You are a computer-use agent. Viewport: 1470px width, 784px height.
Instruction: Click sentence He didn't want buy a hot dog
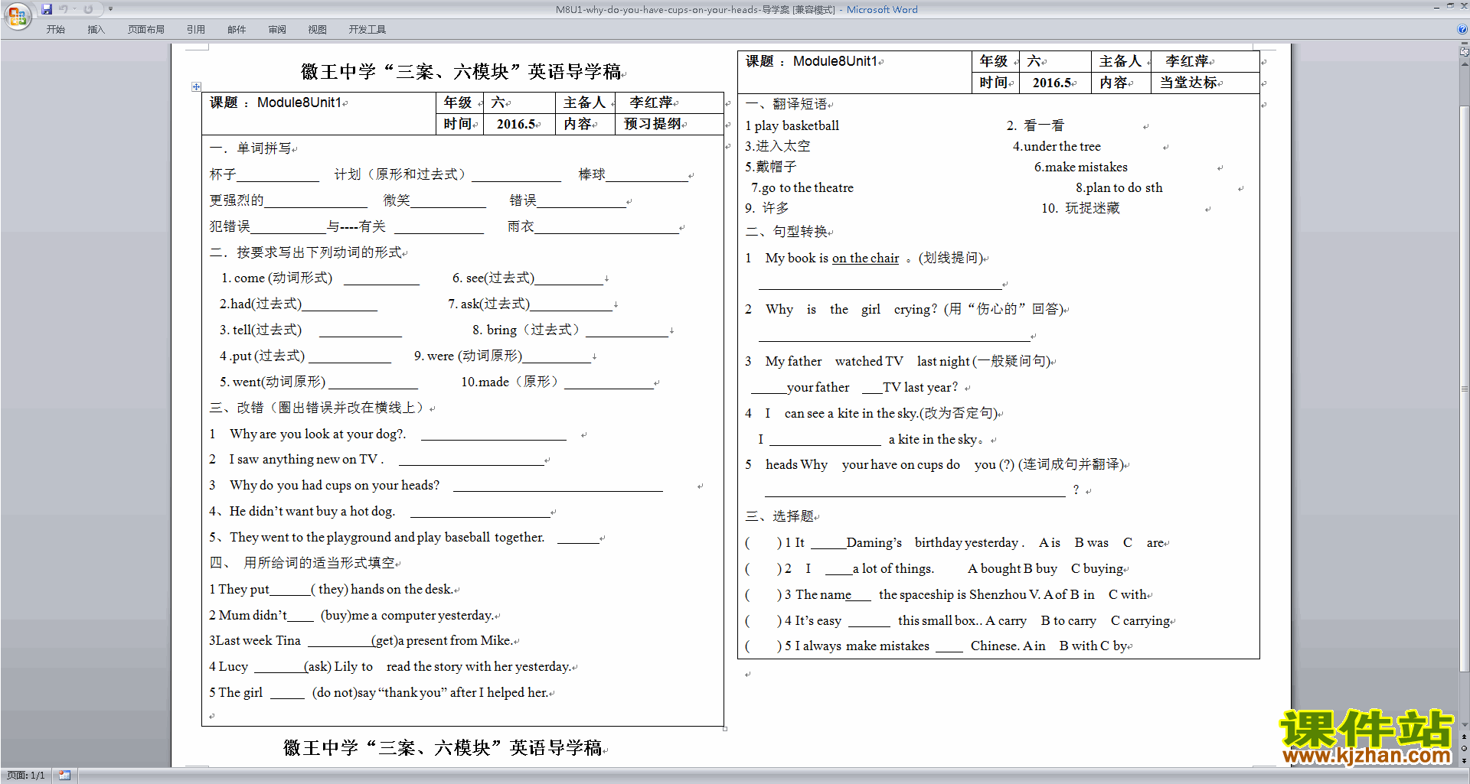pos(312,511)
